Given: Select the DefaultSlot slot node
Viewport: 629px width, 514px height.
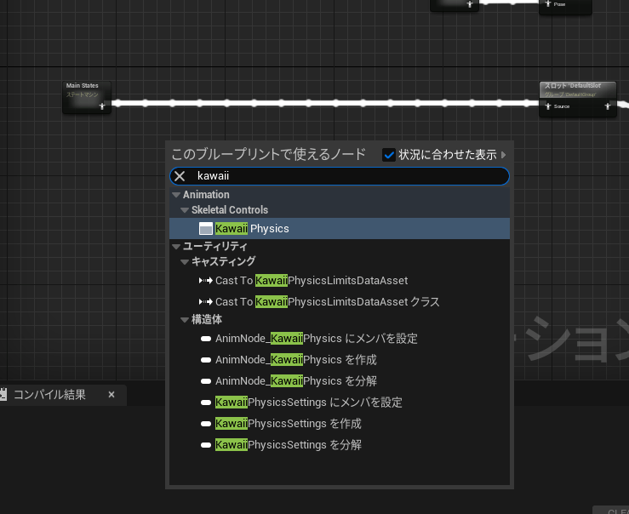Looking at the screenshot, I should tap(578, 99).
